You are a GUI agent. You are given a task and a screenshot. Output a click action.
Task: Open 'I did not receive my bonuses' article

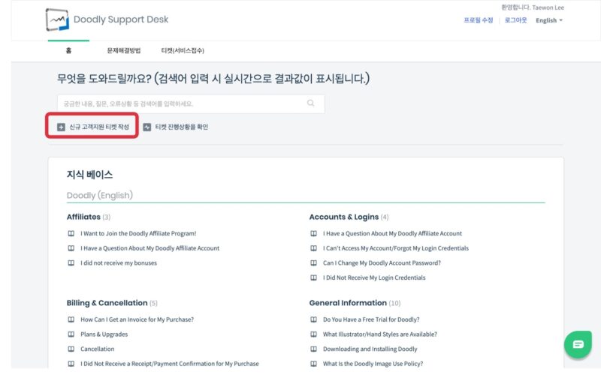pos(119,262)
